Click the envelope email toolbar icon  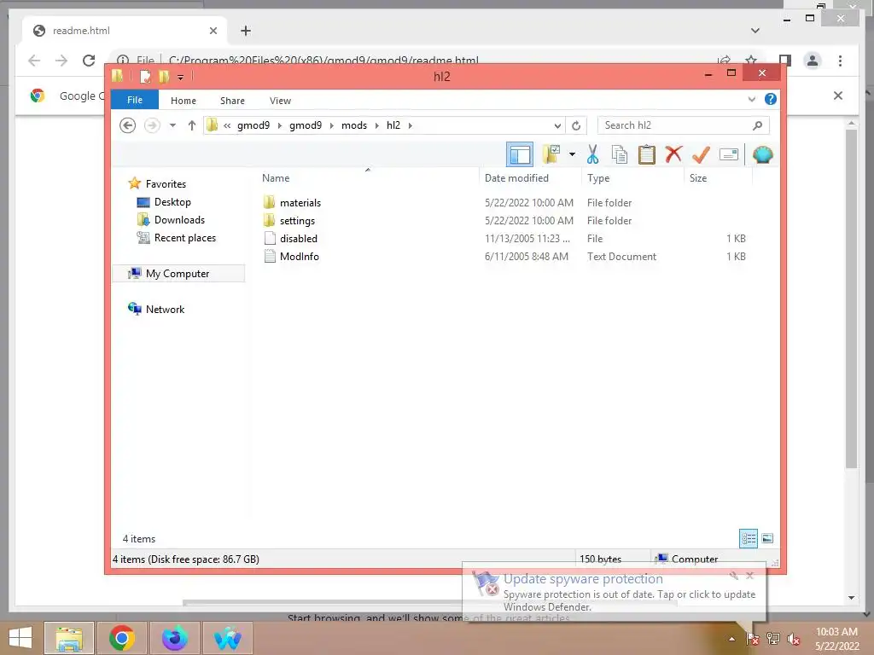(729, 154)
